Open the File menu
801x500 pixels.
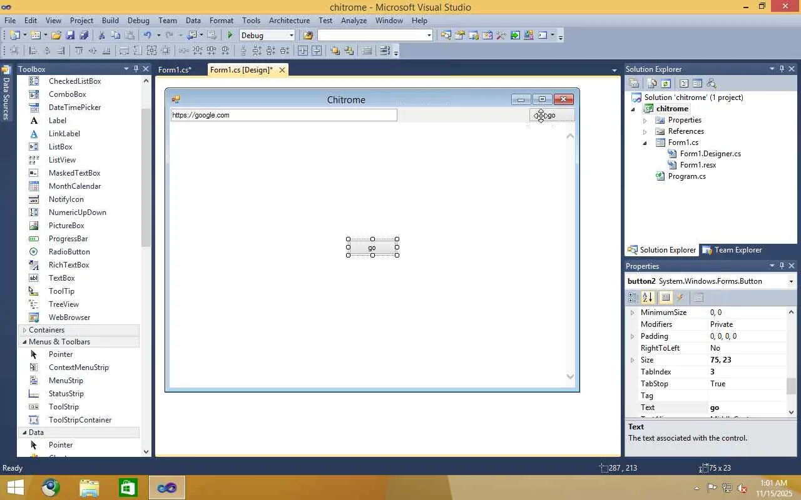10,21
